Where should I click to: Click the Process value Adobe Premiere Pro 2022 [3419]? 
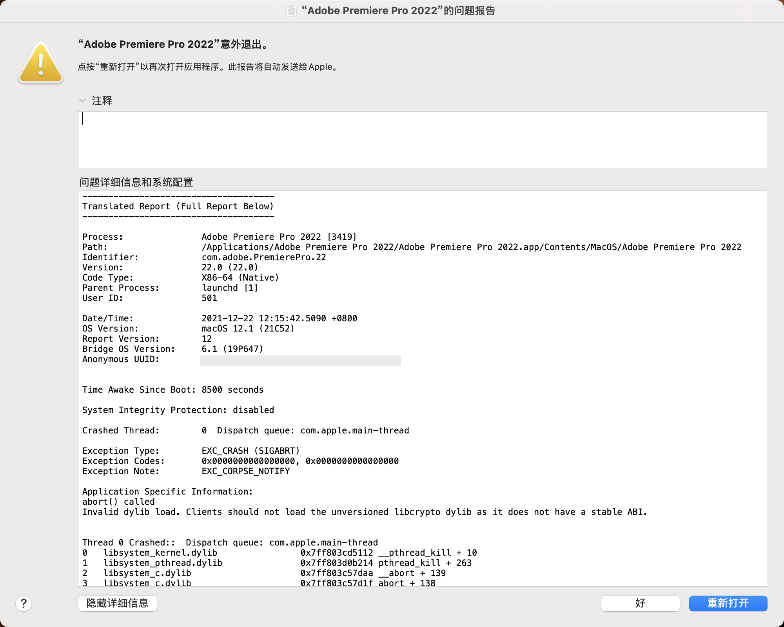click(279, 237)
